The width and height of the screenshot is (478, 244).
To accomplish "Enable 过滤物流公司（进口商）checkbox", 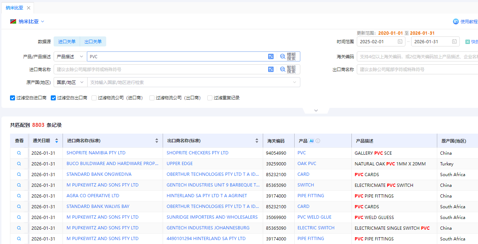I will pos(94,98).
